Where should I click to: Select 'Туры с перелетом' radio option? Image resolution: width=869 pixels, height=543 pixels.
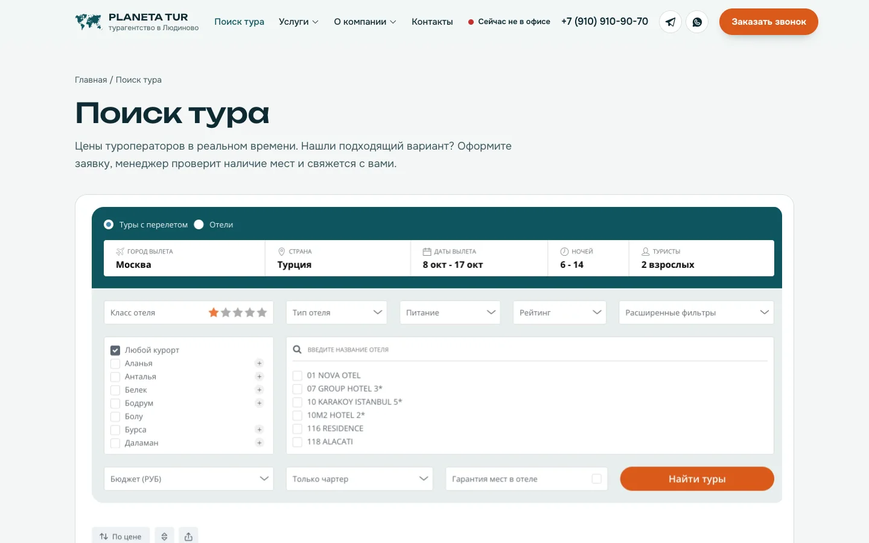coord(109,224)
